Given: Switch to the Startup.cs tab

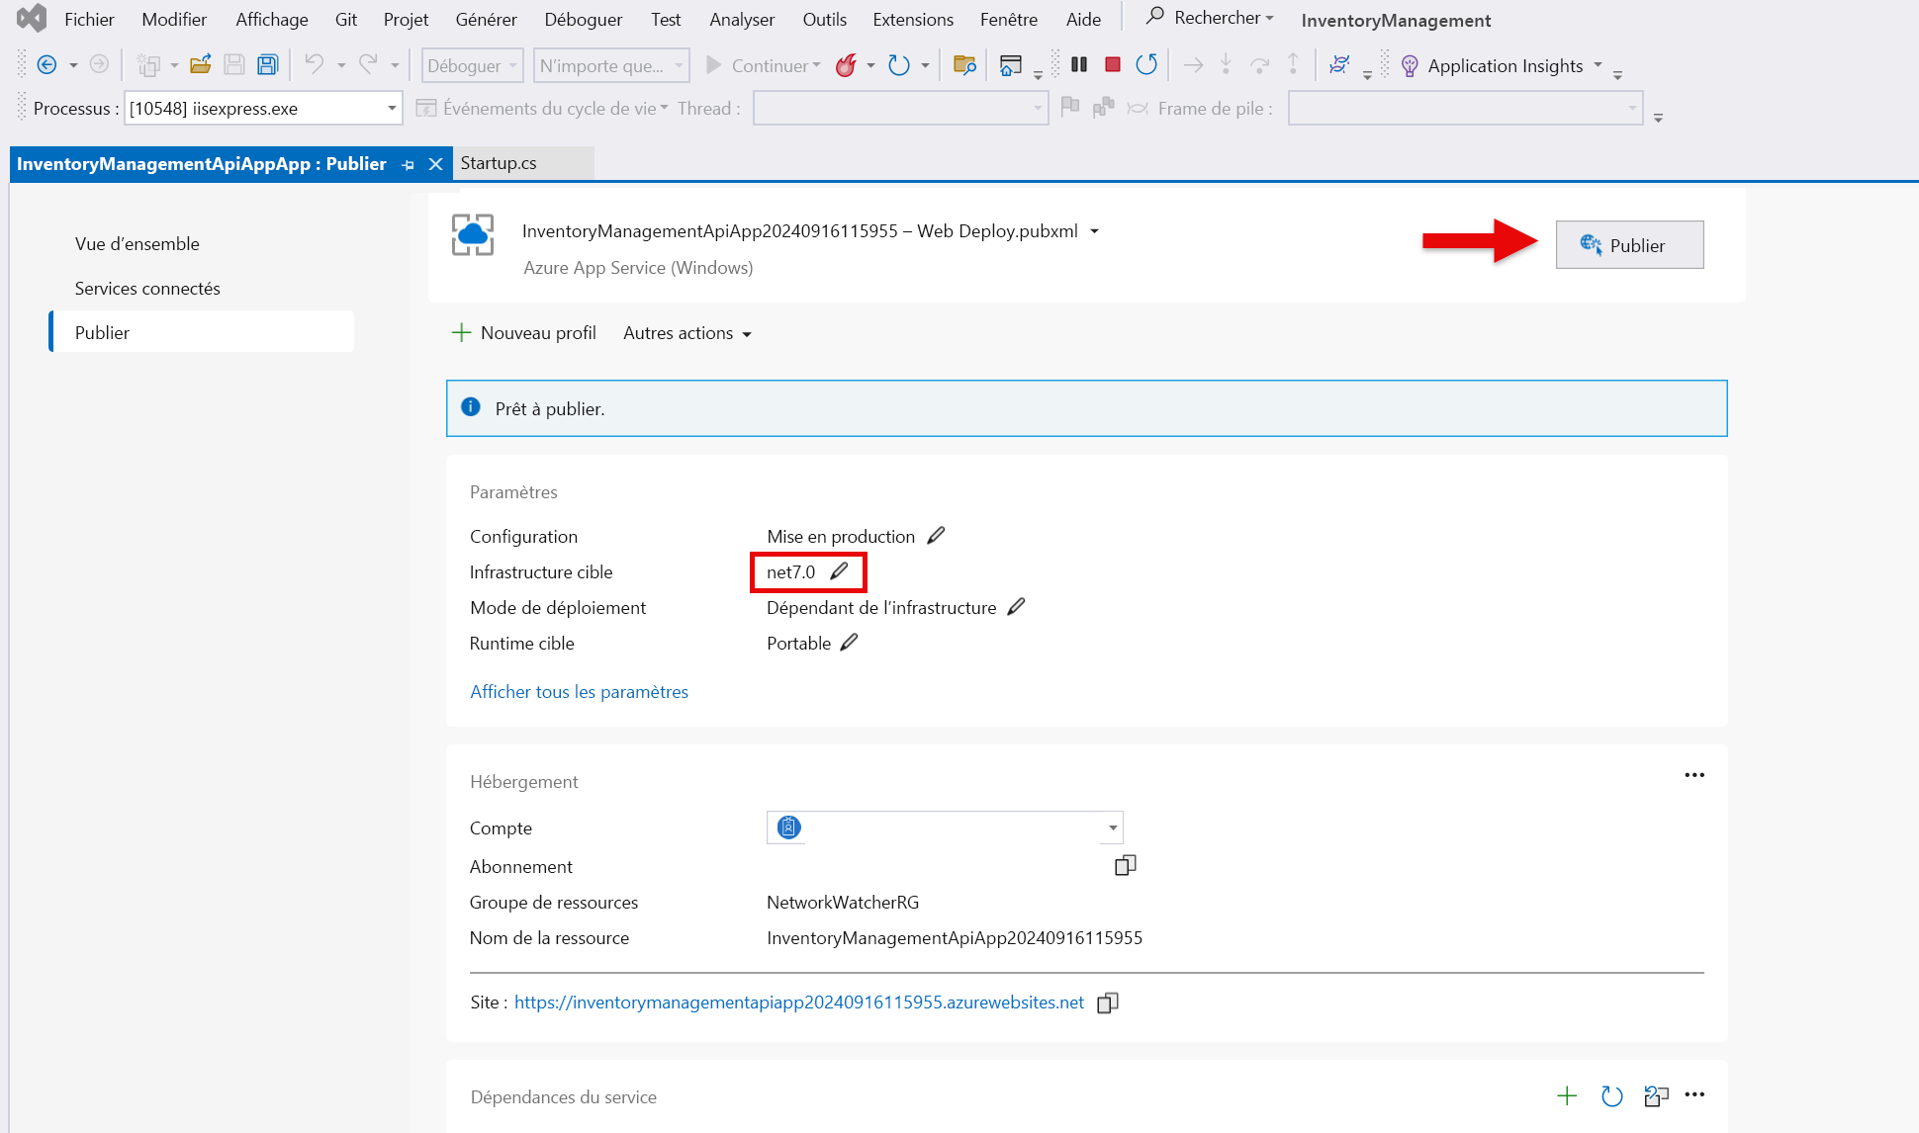Looking at the screenshot, I should pyautogui.click(x=499, y=163).
